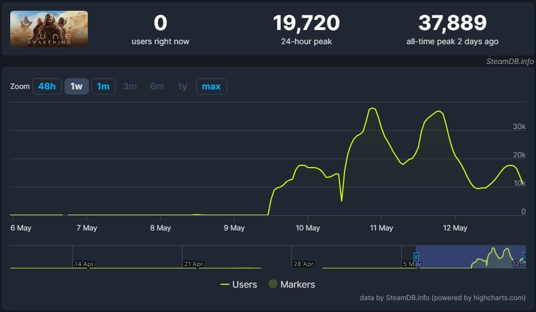This screenshot has height=312, width=536.
Task: Select the 1m zoom range
Action: (x=103, y=87)
